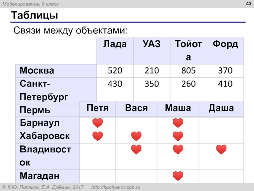The width and height of the screenshot is (254, 191).
Task: Click the Владивосток row heart under Вася
Action: 136,149
